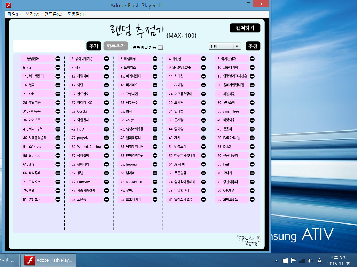Remove 32. Quicks with its minus icon

[x=106, y=111]
